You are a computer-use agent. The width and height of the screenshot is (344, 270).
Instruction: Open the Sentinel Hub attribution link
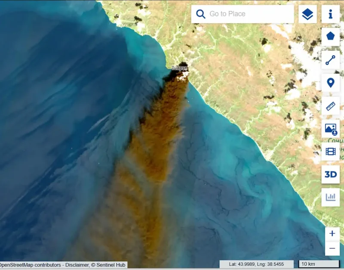pos(108,265)
